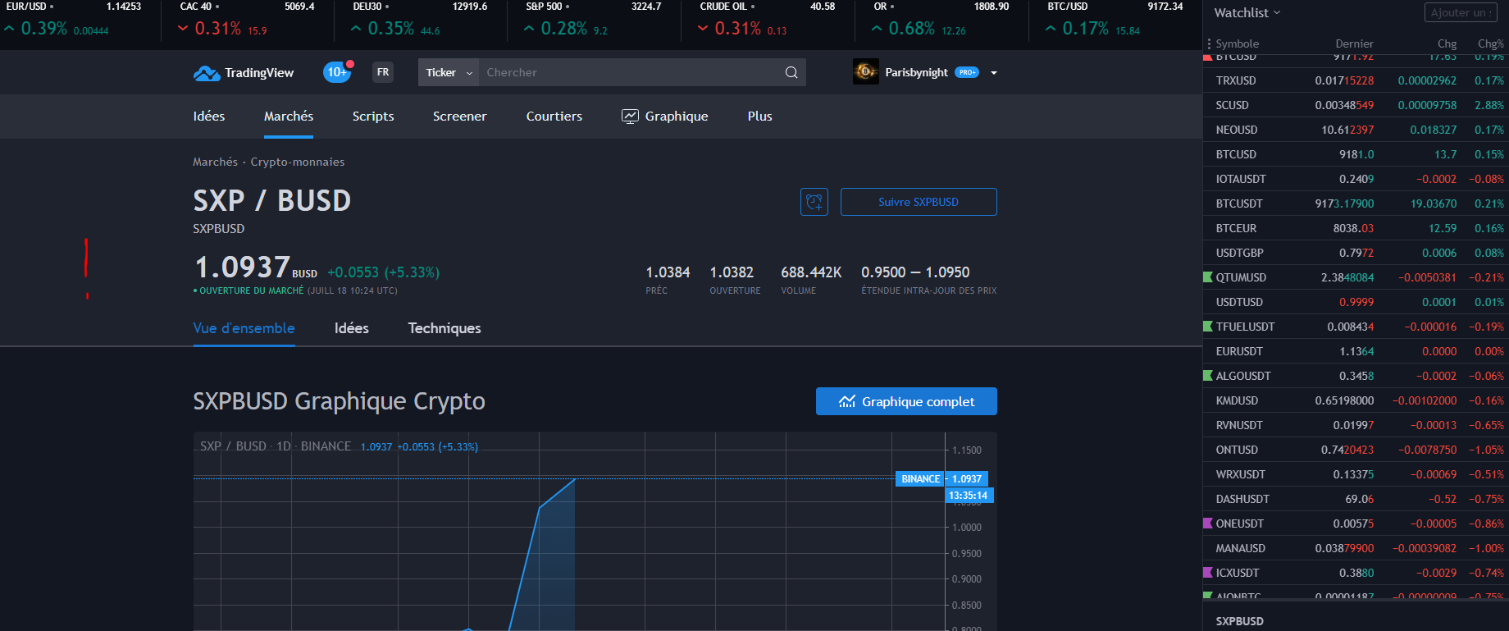
Task: Open the Idées menu
Action: 209,117
